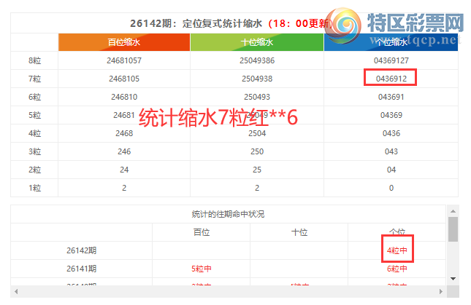The image size is (471, 305).
Task: Click the scroll down arrow of the hit-history list
Action: tap(453, 279)
